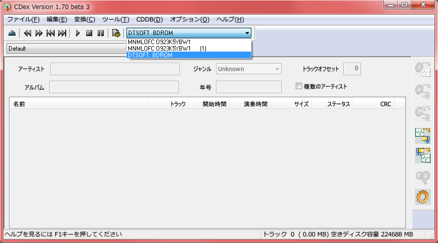
Task: Sort by the 開始時間 column header
Action: coord(208,104)
